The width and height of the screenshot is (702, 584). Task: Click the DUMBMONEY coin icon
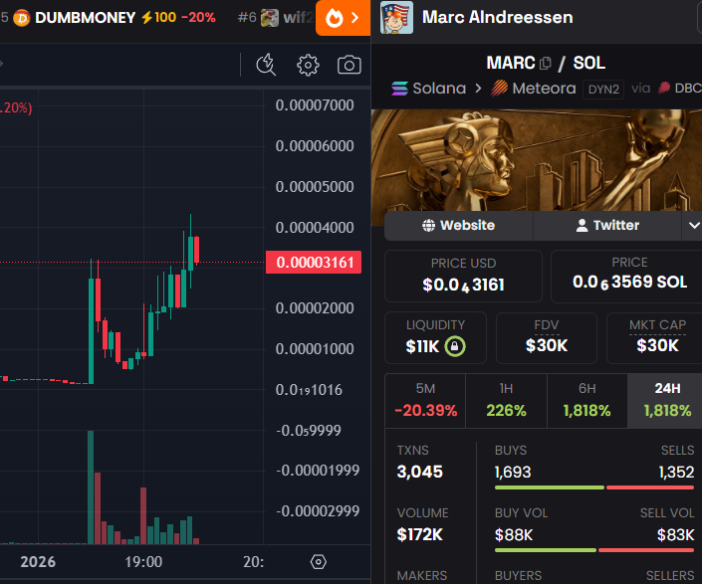[x=22, y=18]
